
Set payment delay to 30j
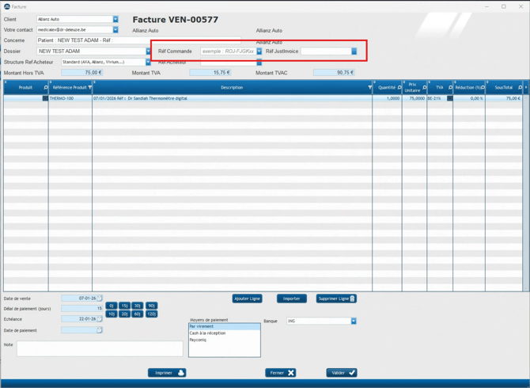[137, 306]
